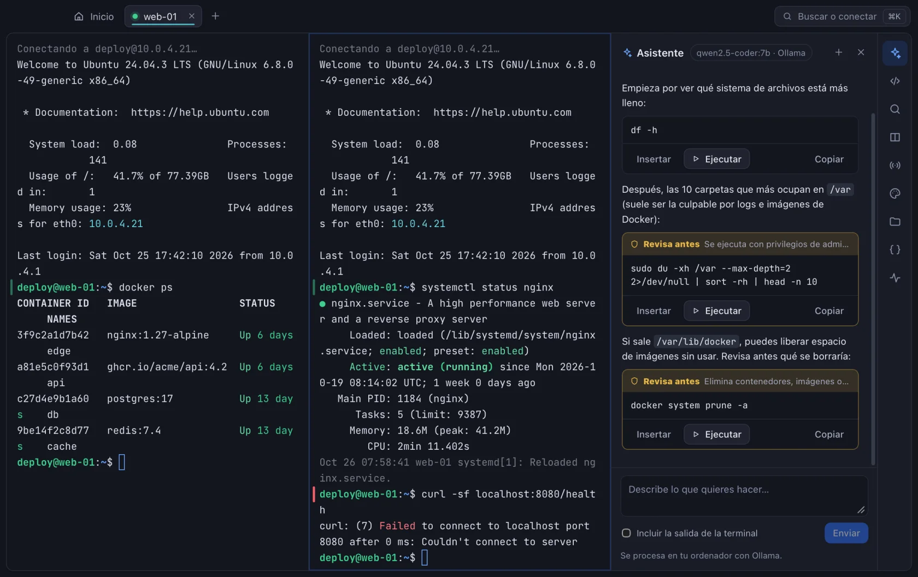Toggle the split panes icon in the sidebar
This screenshot has width=918, height=577.
coord(895,138)
